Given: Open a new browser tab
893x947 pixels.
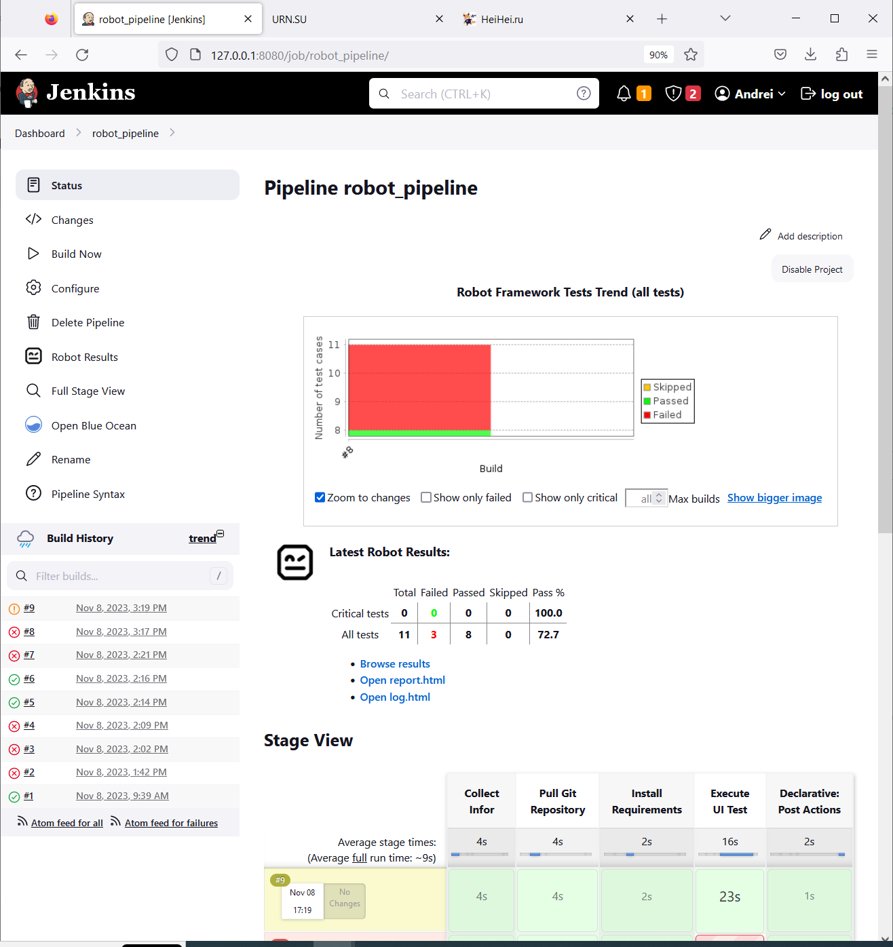Looking at the screenshot, I should (x=662, y=19).
